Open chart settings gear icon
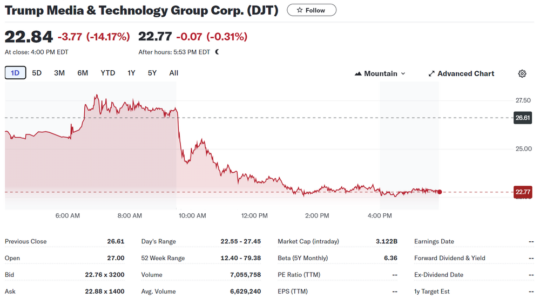 [x=522, y=74]
